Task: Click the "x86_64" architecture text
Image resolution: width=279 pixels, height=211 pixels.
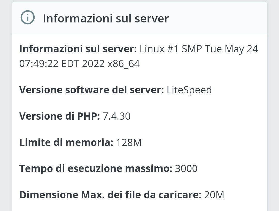Action: click(x=123, y=64)
